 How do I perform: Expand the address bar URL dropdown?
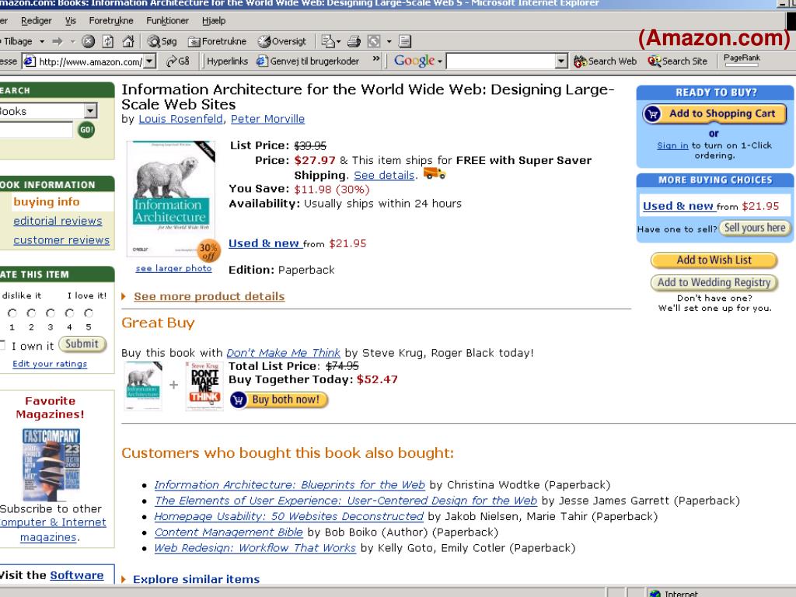(x=149, y=61)
